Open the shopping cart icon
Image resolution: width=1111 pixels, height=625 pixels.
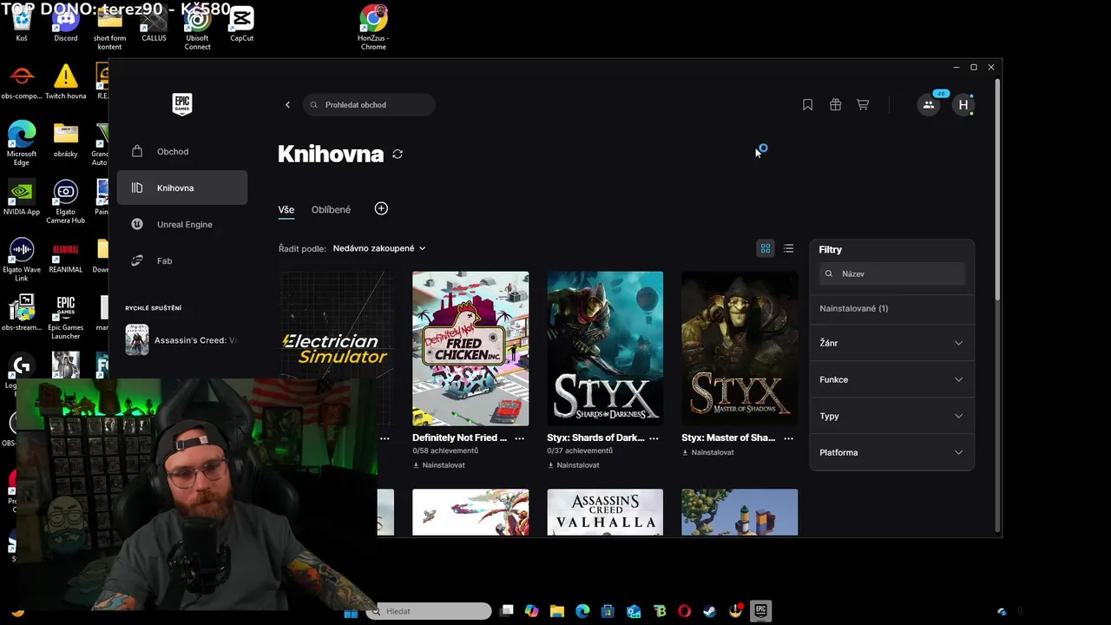(863, 105)
